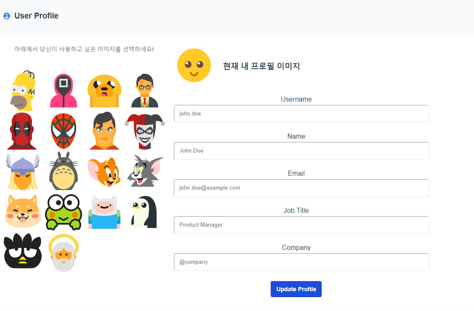
Task: Choose the green frog avatar
Action: point(64,212)
